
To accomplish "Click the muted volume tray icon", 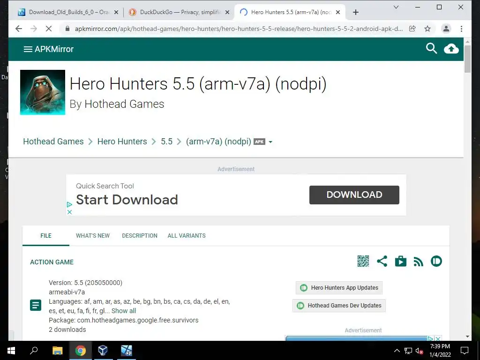I will click(420, 351).
